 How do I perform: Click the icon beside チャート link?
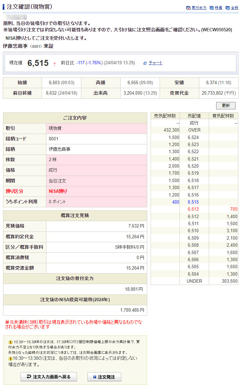pyautogui.click(x=145, y=63)
